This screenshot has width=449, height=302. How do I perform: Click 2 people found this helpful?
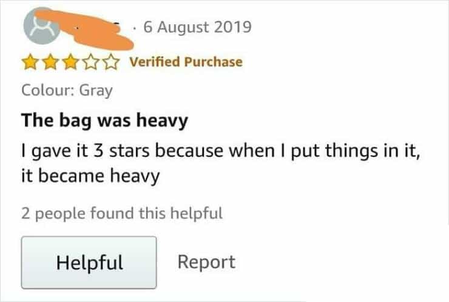[x=122, y=213]
